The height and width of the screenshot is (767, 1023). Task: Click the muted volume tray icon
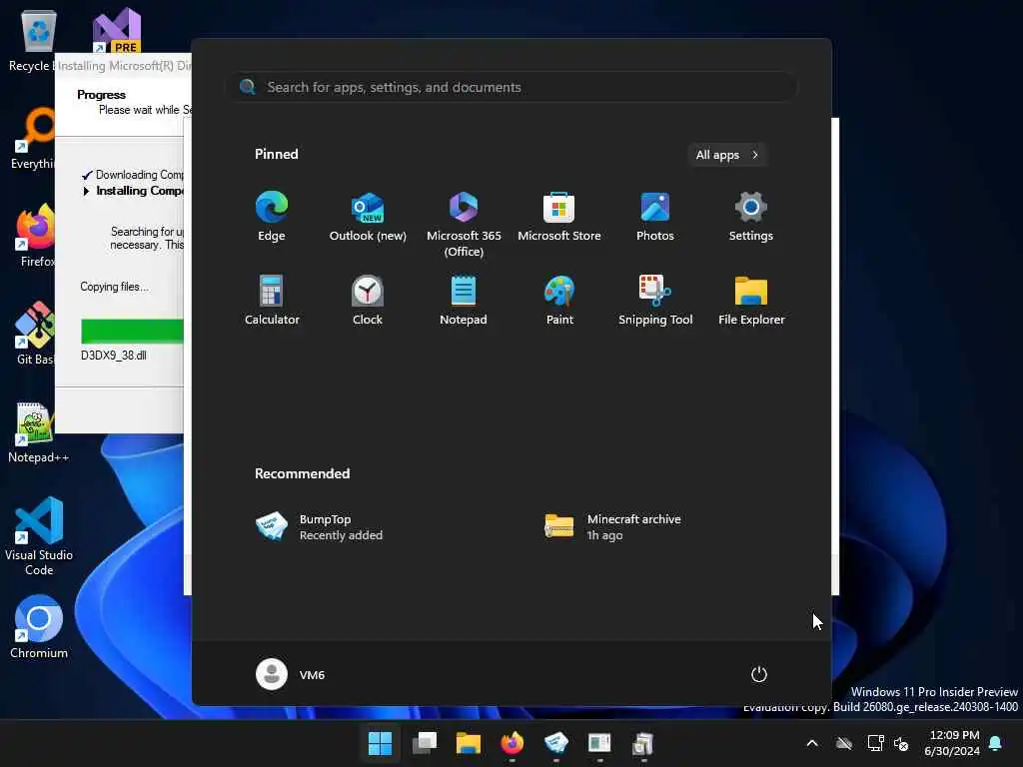[x=901, y=743]
